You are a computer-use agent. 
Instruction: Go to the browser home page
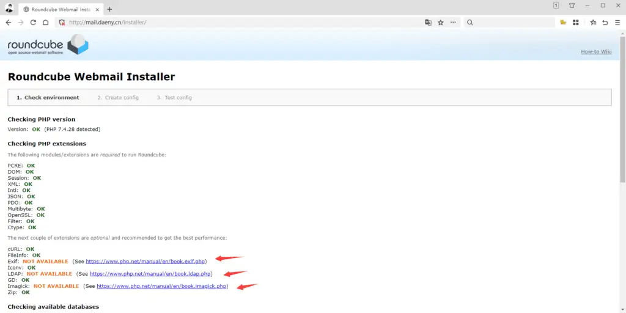pos(45,23)
